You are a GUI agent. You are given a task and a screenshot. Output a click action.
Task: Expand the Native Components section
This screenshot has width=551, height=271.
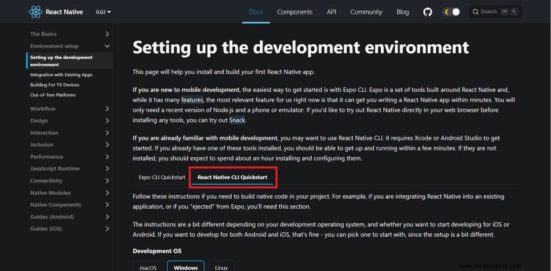pyautogui.click(x=70, y=205)
